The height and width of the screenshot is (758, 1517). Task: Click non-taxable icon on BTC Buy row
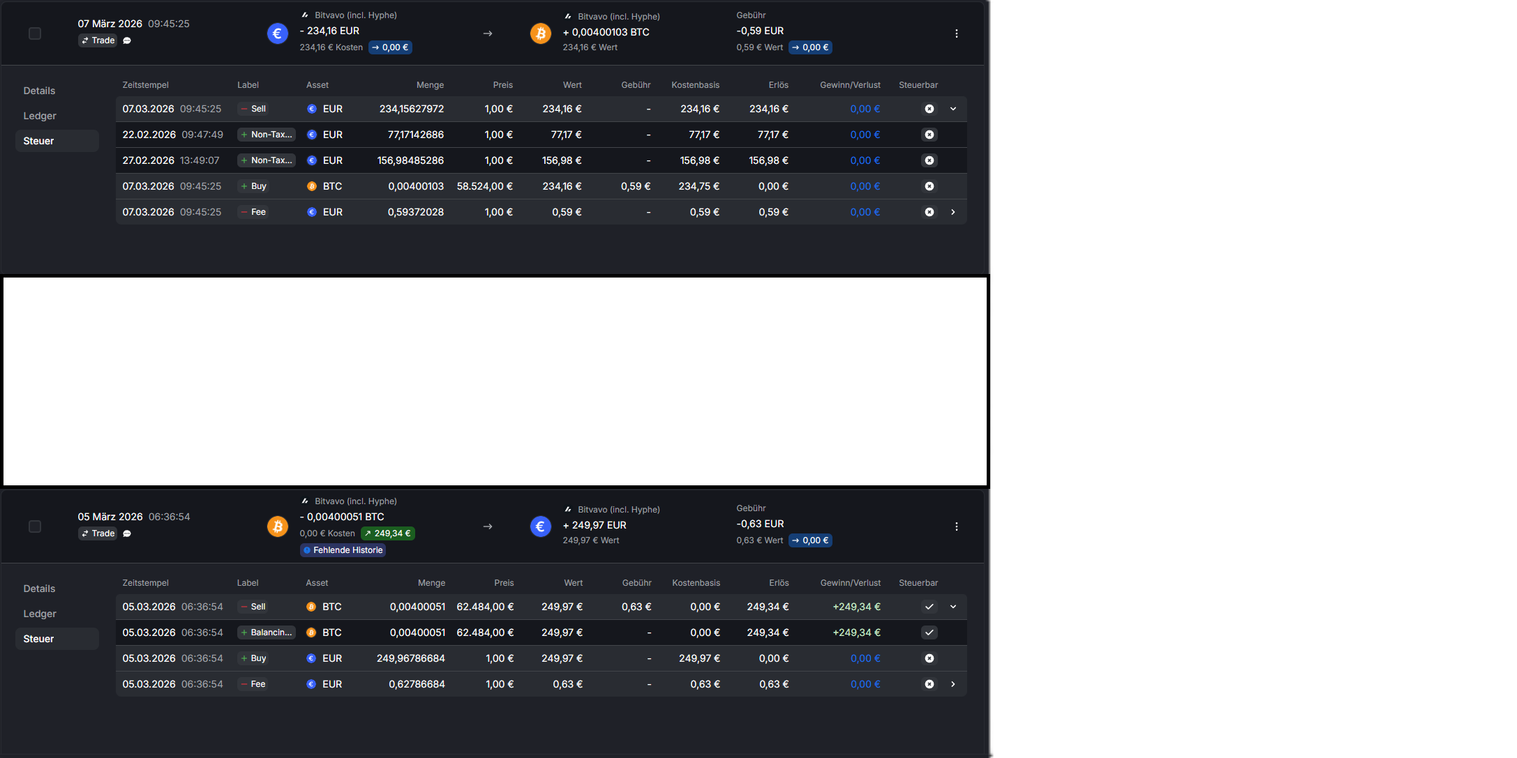point(929,186)
